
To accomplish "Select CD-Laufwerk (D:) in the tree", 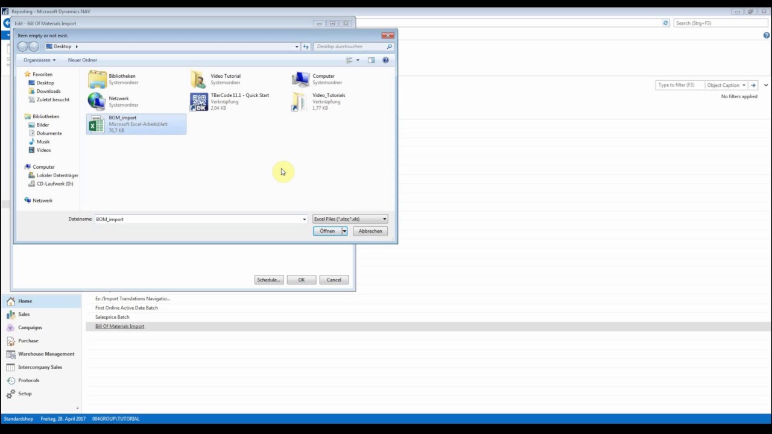I will [54, 184].
